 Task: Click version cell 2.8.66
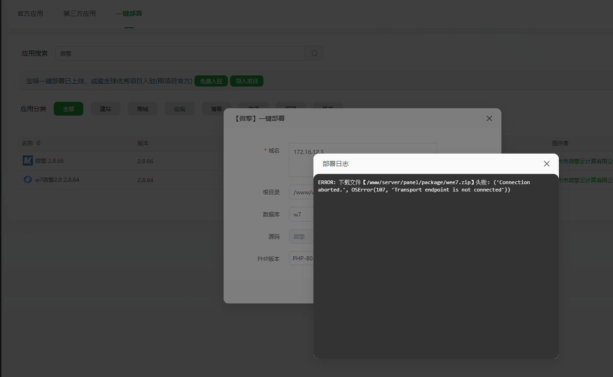(145, 161)
